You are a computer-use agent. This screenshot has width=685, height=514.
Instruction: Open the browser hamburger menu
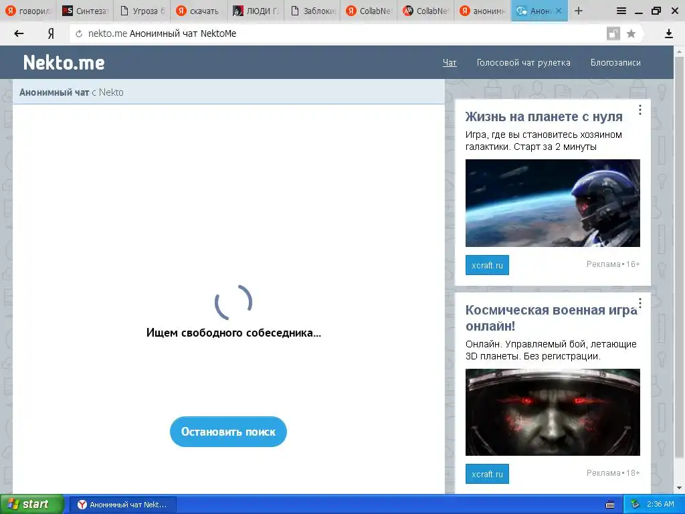[621, 11]
